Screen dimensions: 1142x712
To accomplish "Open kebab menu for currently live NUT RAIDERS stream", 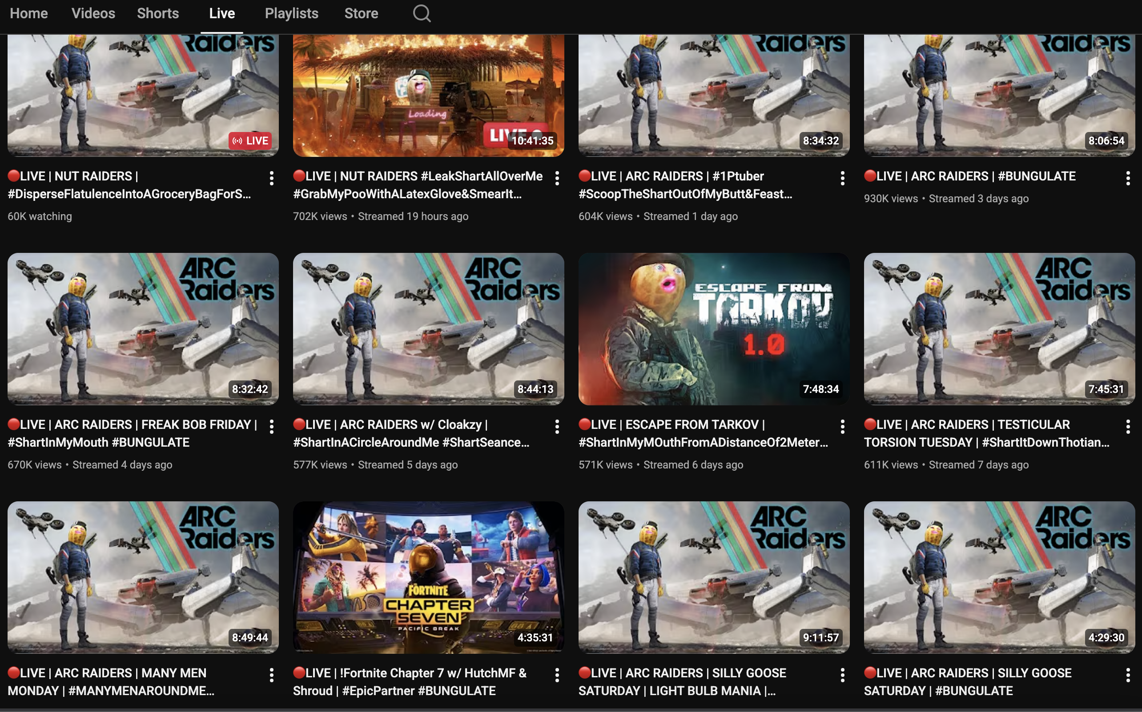I will (x=272, y=178).
